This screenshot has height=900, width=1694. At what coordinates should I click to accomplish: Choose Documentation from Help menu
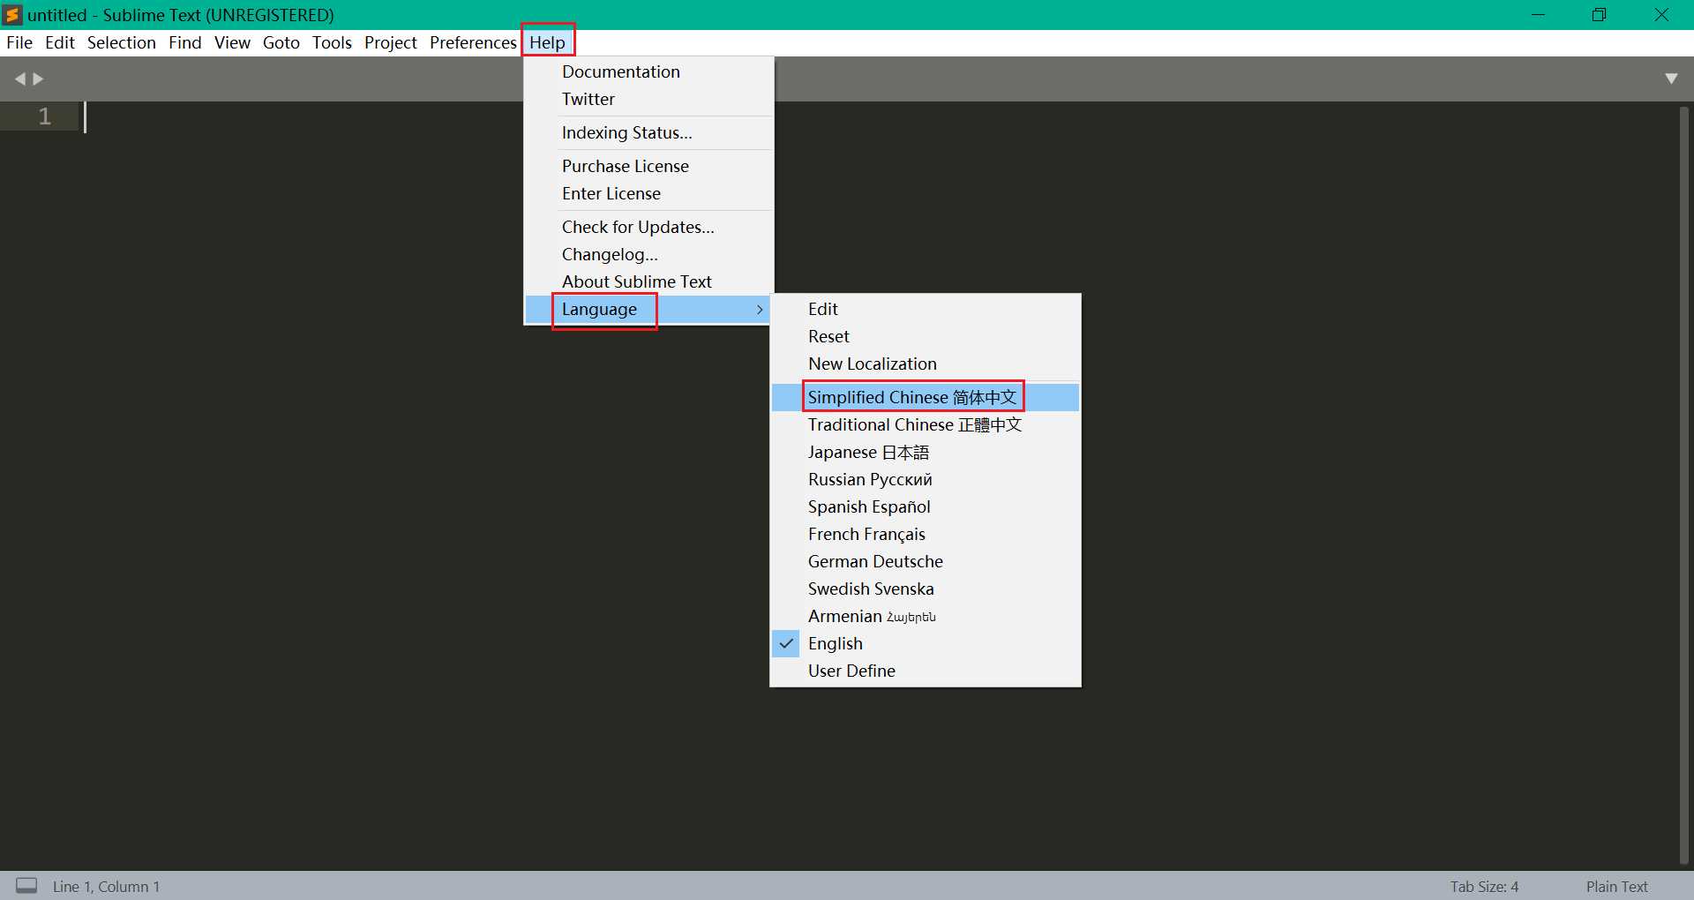648,71
